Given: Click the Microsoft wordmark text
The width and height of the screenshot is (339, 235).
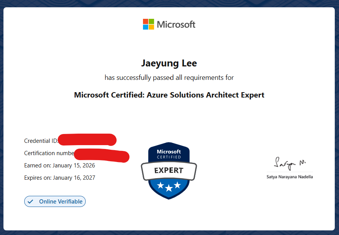Looking at the screenshot, I should click(x=176, y=25).
